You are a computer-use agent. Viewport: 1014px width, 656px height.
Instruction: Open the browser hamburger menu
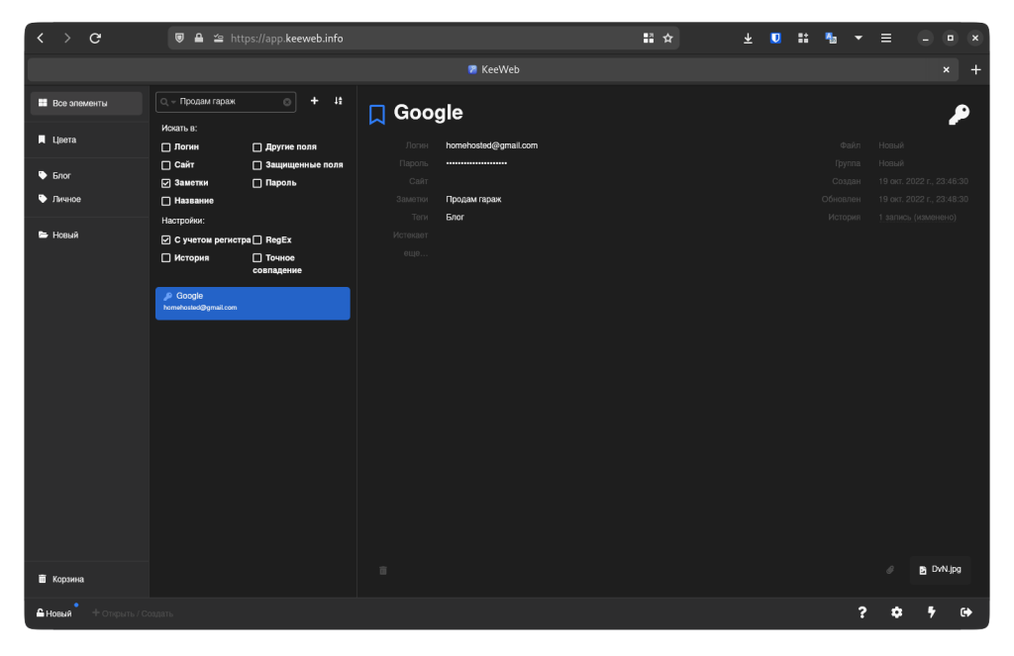click(886, 39)
